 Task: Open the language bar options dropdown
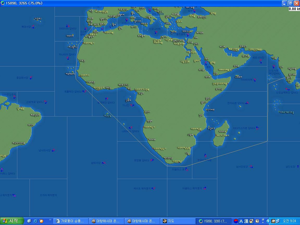point(263,221)
